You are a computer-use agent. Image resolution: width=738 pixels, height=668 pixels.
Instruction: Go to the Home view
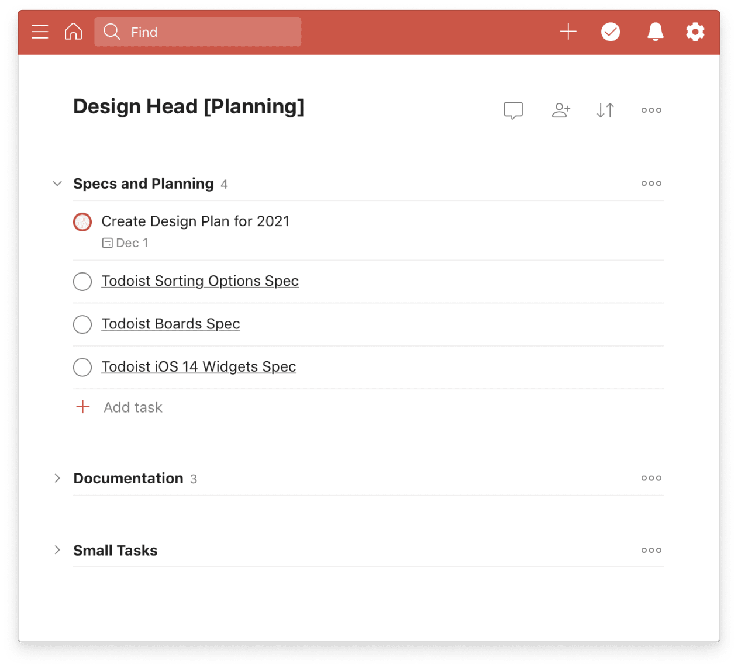pos(73,32)
